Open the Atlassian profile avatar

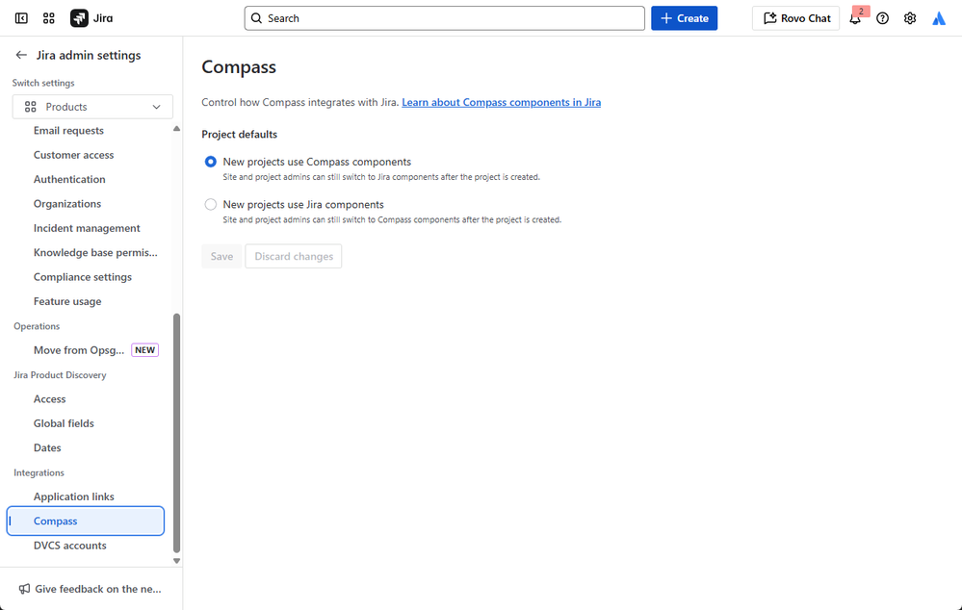tap(939, 18)
